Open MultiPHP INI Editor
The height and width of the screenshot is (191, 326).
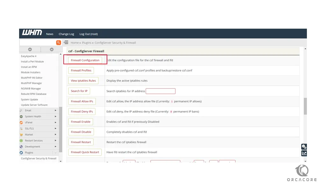click(32, 78)
